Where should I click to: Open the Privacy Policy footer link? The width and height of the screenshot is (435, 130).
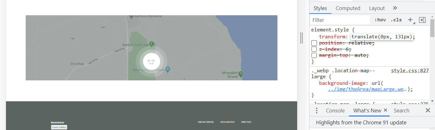(246, 122)
